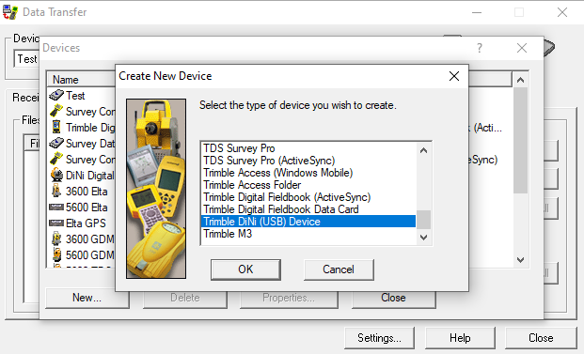Image resolution: width=584 pixels, height=354 pixels.
Task: Click the Devices list scrollbar thumb
Action: [521, 141]
